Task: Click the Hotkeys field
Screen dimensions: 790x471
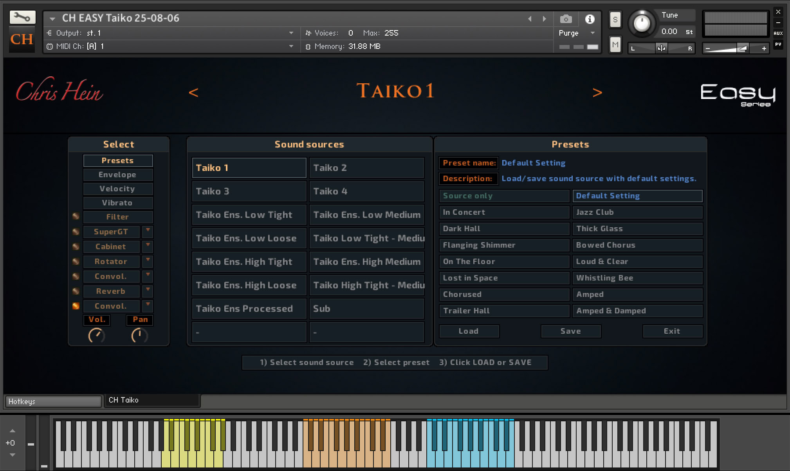Action: click(53, 401)
